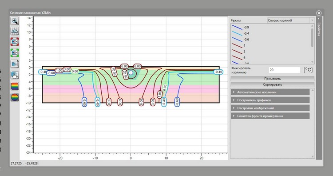Expand Свойства фронта промерзания section
Screen dimensions: 333x176
(270, 116)
